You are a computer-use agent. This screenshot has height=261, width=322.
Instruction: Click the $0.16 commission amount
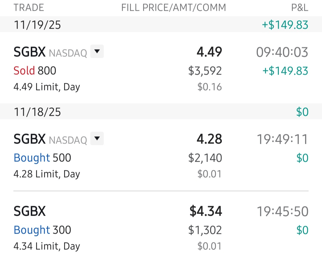[x=210, y=87]
